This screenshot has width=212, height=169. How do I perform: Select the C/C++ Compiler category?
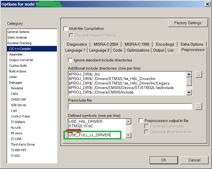tap(32, 49)
